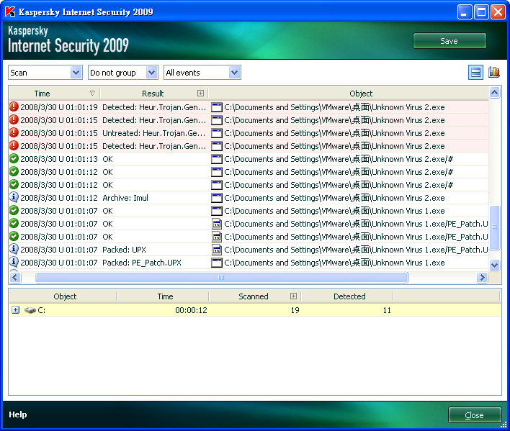Expand the C: drive tree node
Image resolution: width=510 pixels, height=431 pixels.
click(x=15, y=310)
